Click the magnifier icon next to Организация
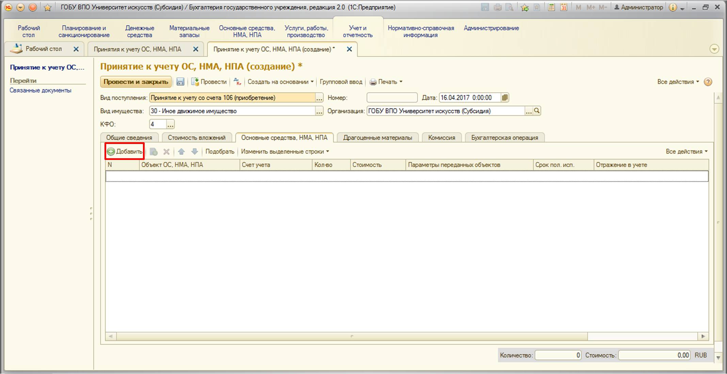Image resolution: width=727 pixels, height=374 pixels. click(537, 111)
